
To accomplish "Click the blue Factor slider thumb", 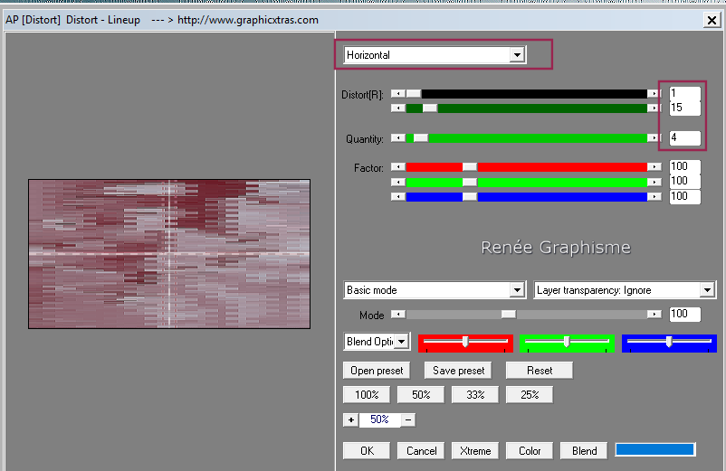I will click(470, 197).
